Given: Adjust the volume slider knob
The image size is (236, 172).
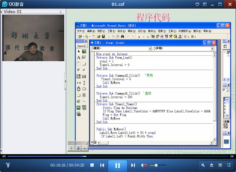Looking at the screenshot, I should 156,165.
